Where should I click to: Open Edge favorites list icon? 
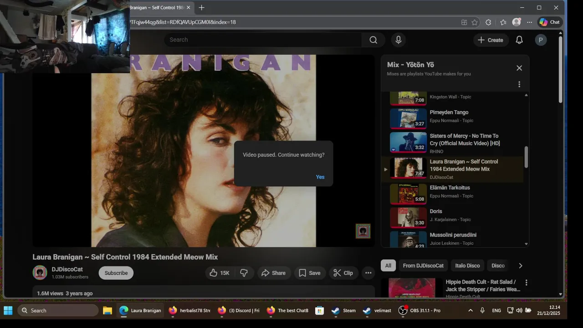point(503,22)
